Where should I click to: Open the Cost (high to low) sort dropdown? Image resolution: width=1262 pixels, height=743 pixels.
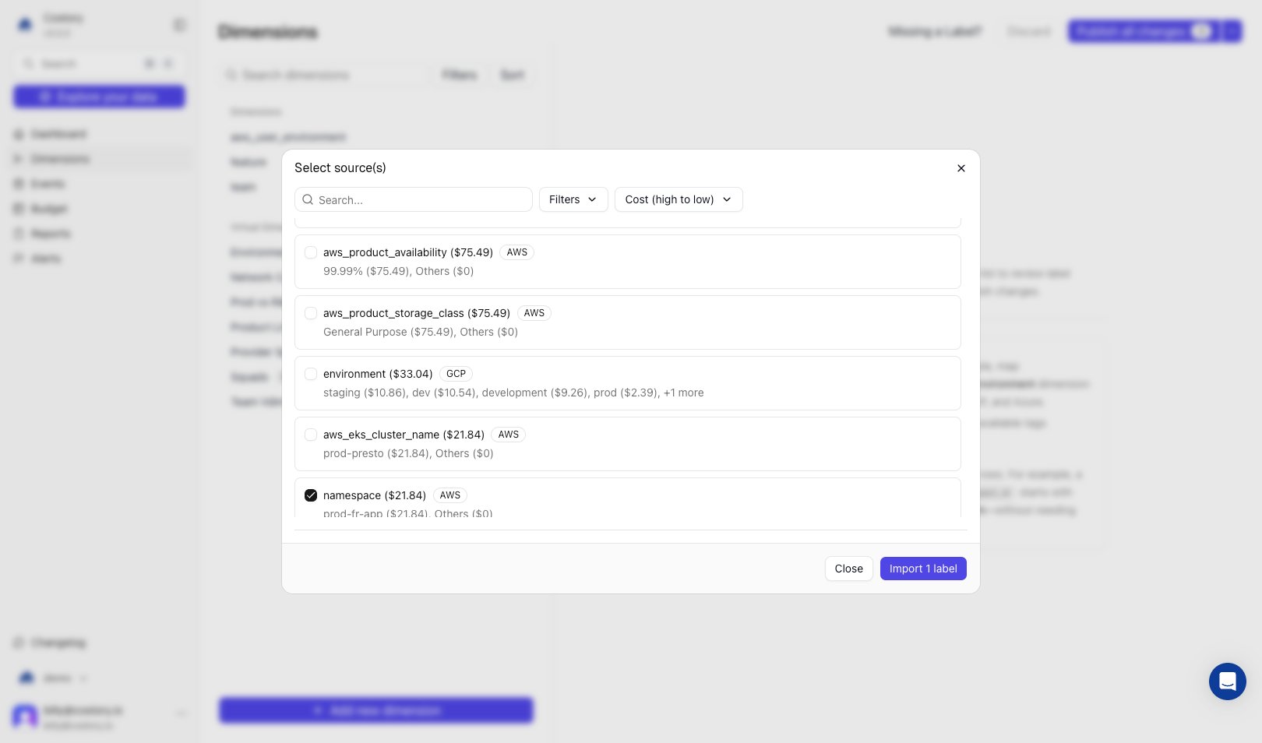click(679, 199)
